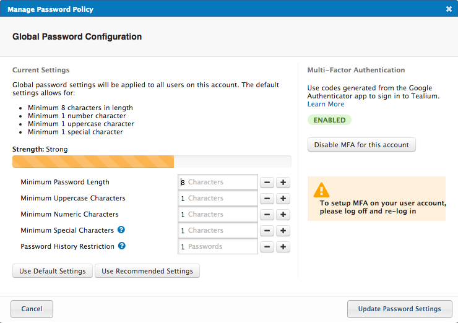
Task: Cancel the password policy changes
Action: click(32, 309)
